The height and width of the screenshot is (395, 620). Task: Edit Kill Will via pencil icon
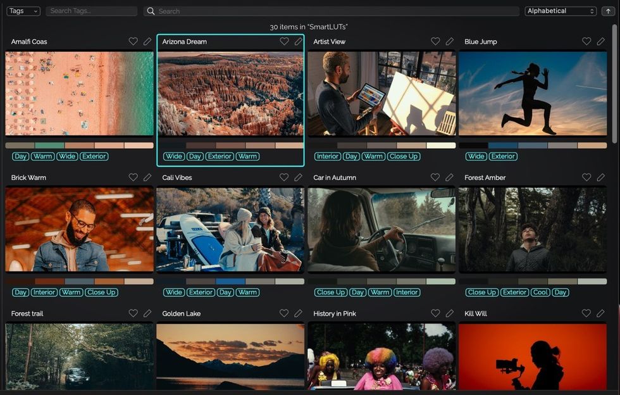(600, 313)
